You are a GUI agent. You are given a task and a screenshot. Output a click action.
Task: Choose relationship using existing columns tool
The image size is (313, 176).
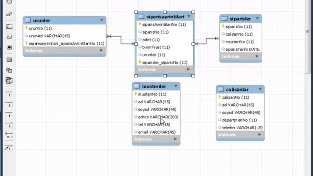pyautogui.click(x=9, y=148)
